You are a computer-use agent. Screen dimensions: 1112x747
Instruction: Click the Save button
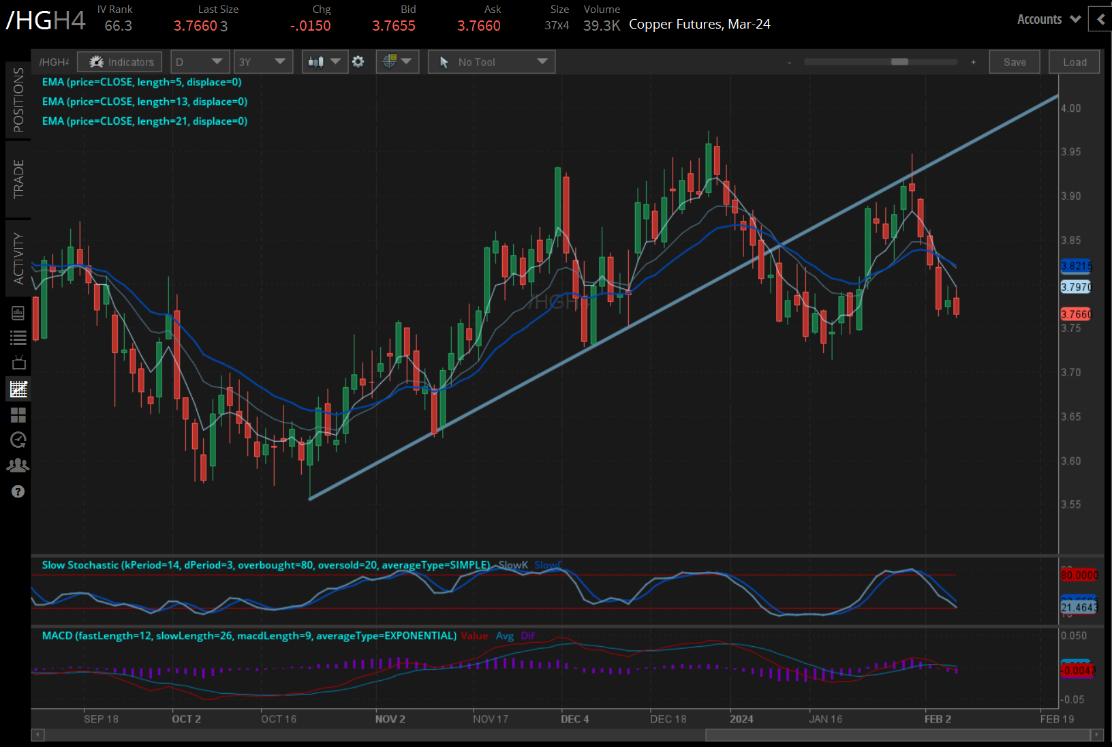pos(1015,61)
